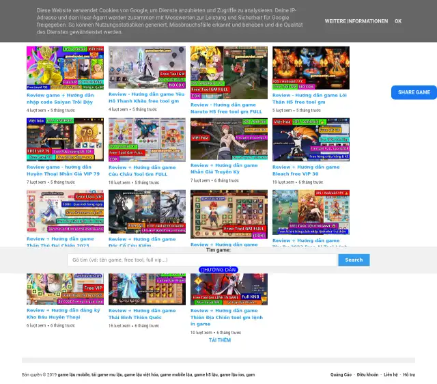Open 'Huyền Thoại Nhẫn Giả VIP 79' link
This screenshot has width=437, height=384.
coord(63,170)
